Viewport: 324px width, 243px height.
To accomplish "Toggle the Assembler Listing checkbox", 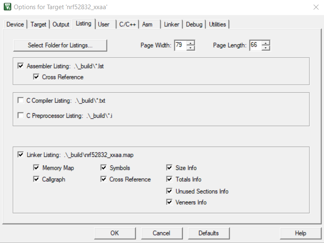I will (20, 66).
